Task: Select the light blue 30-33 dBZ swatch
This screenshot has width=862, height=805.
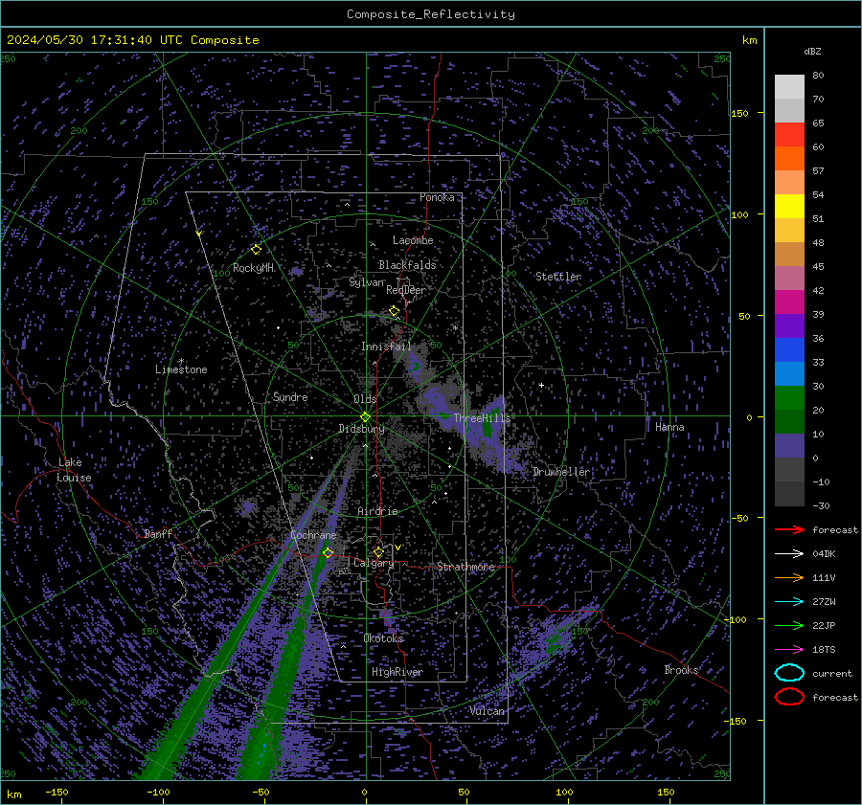Action: tap(789, 374)
